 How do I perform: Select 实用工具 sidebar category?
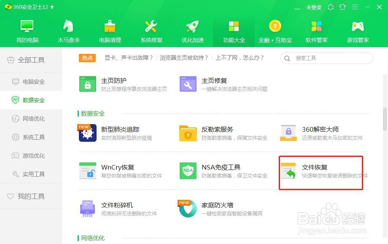point(31,174)
